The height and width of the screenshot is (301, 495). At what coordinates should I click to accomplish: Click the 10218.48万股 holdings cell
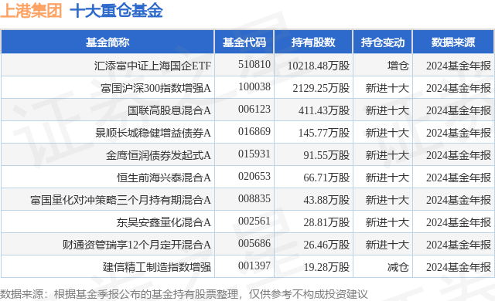point(319,66)
